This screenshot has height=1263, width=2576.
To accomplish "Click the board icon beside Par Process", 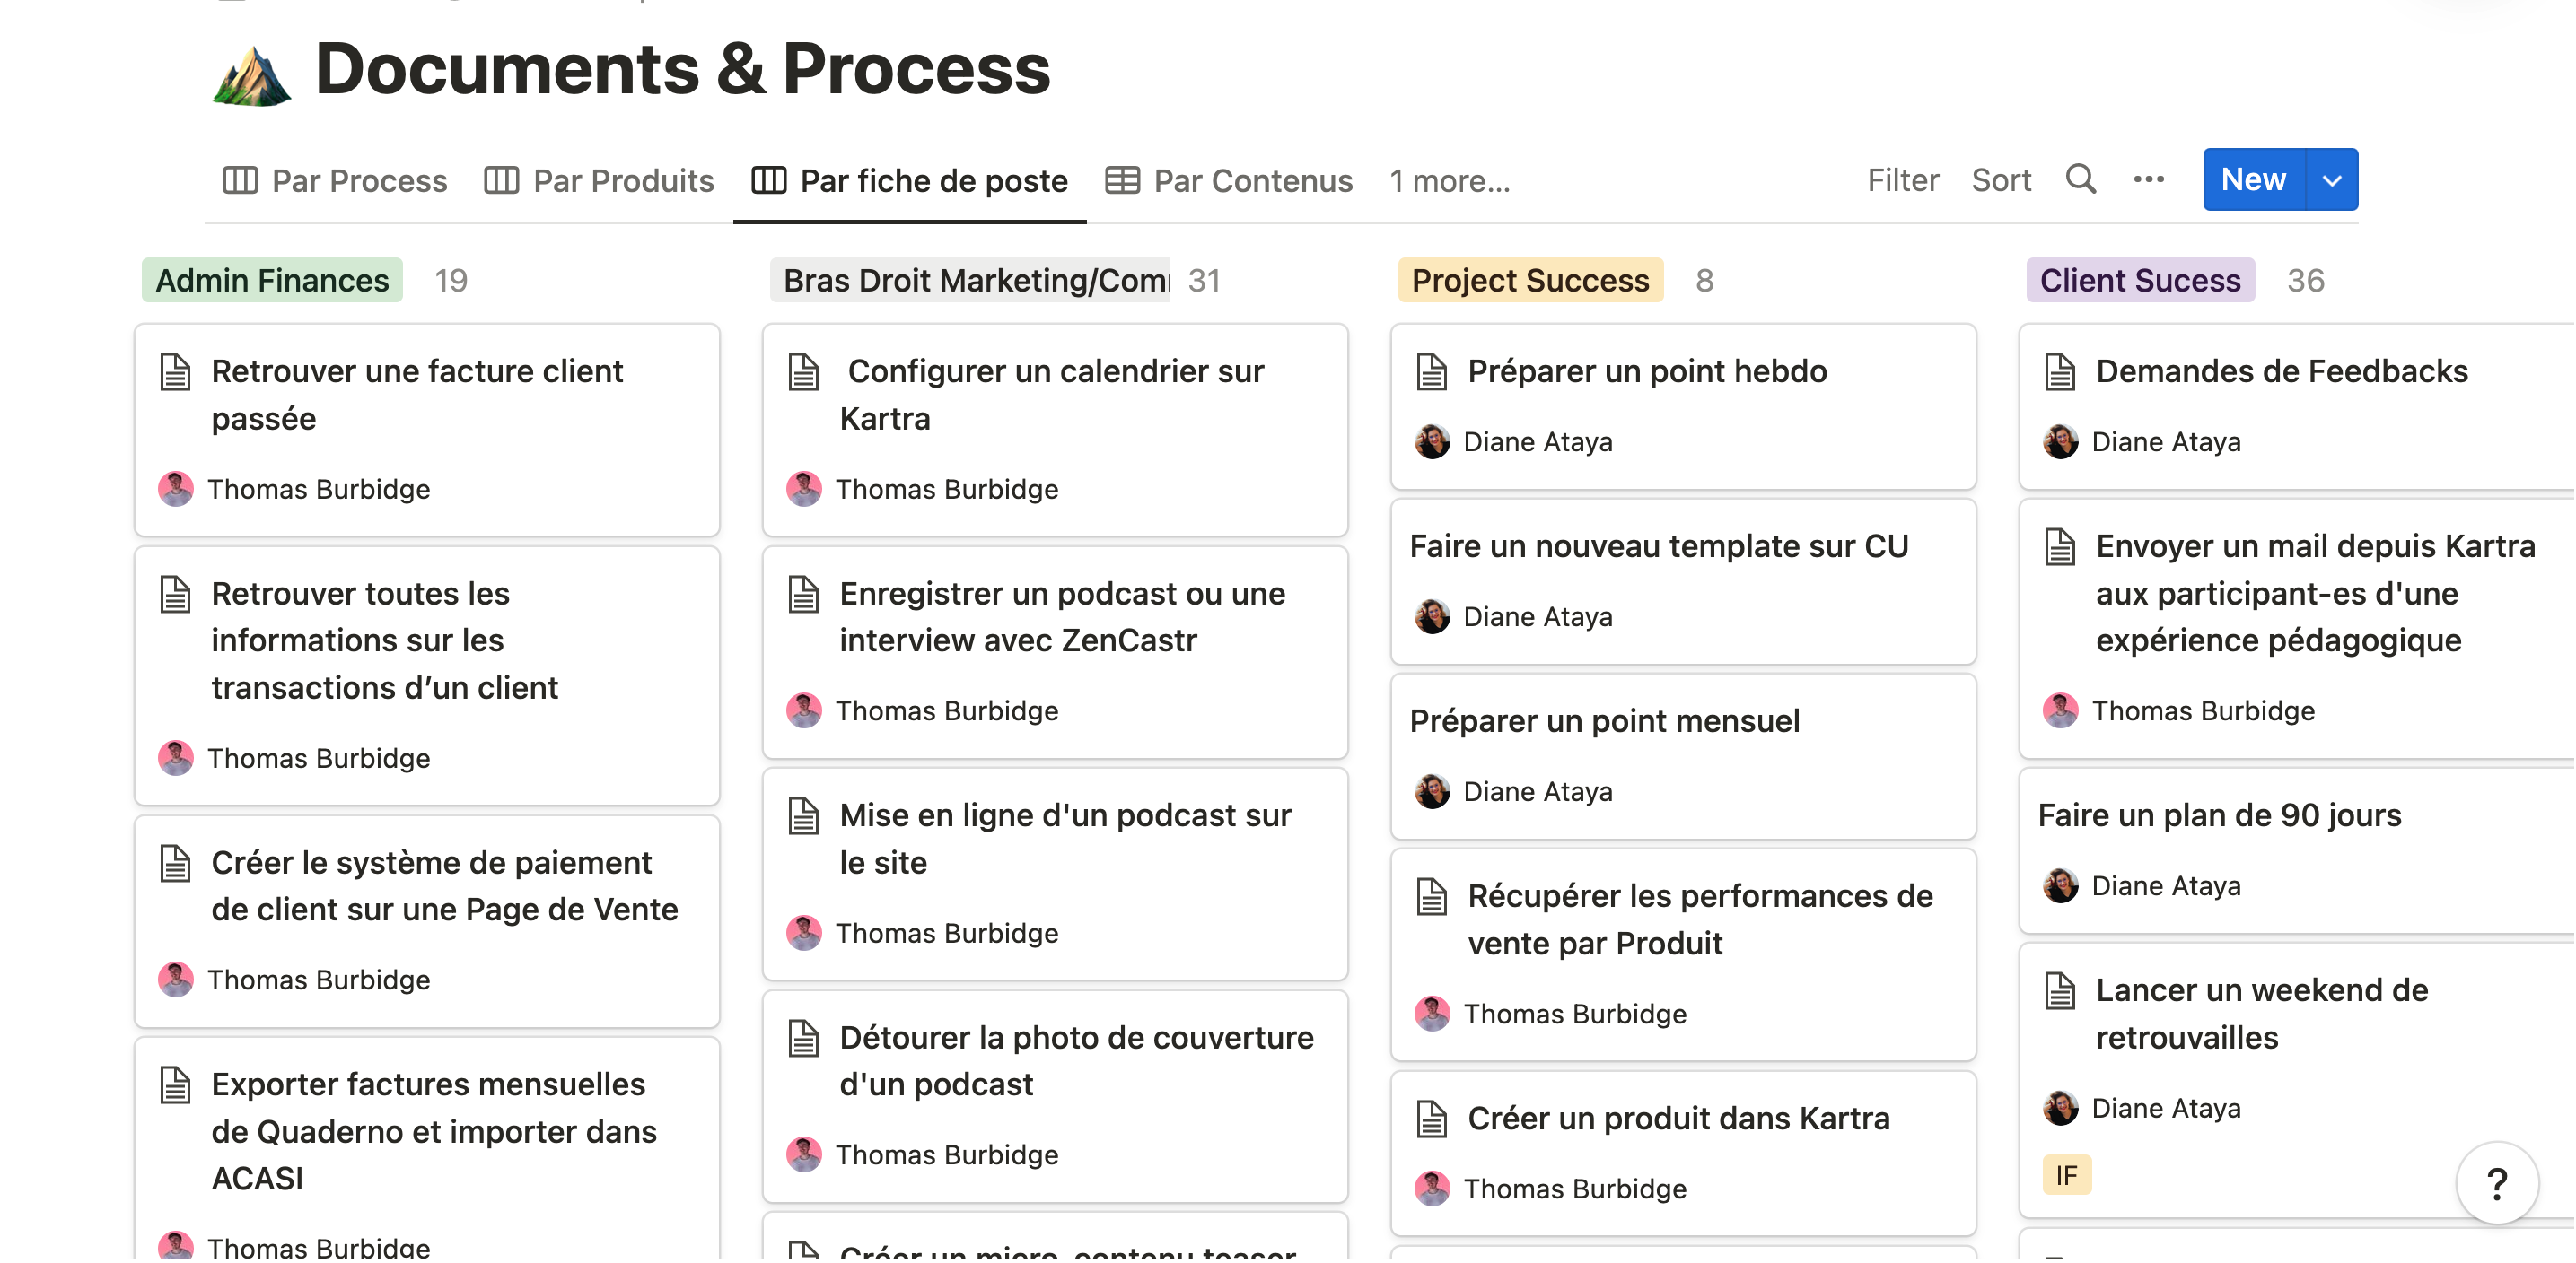I will coord(240,181).
